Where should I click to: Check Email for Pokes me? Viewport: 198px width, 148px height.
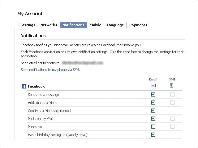(x=153, y=127)
